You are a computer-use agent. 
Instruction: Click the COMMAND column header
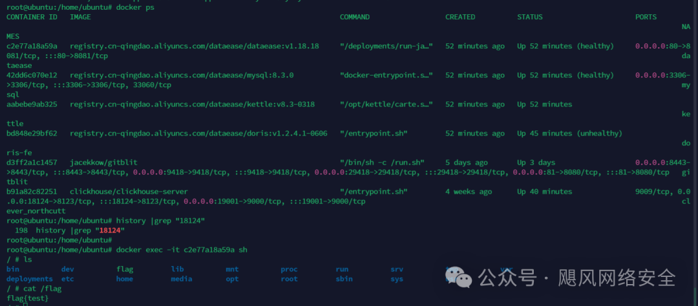click(x=354, y=17)
